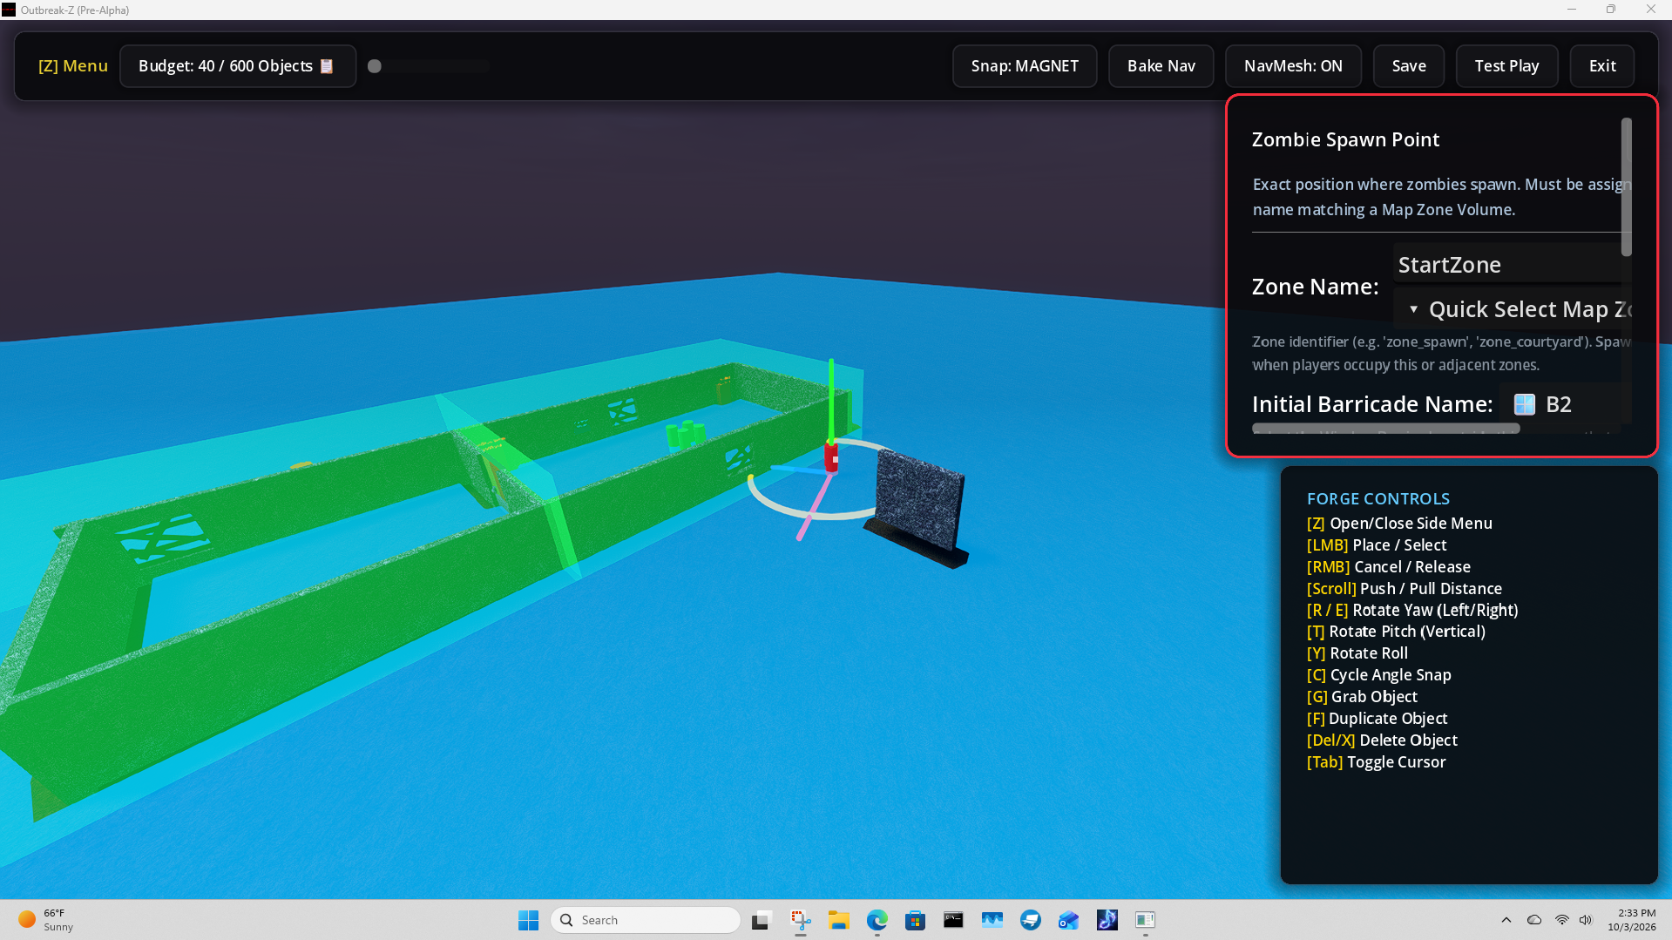Image resolution: width=1672 pixels, height=940 pixels.
Task: Click the 'Zombie Spawn Point' panel title
Action: pyautogui.click(x=1345, y=139)
